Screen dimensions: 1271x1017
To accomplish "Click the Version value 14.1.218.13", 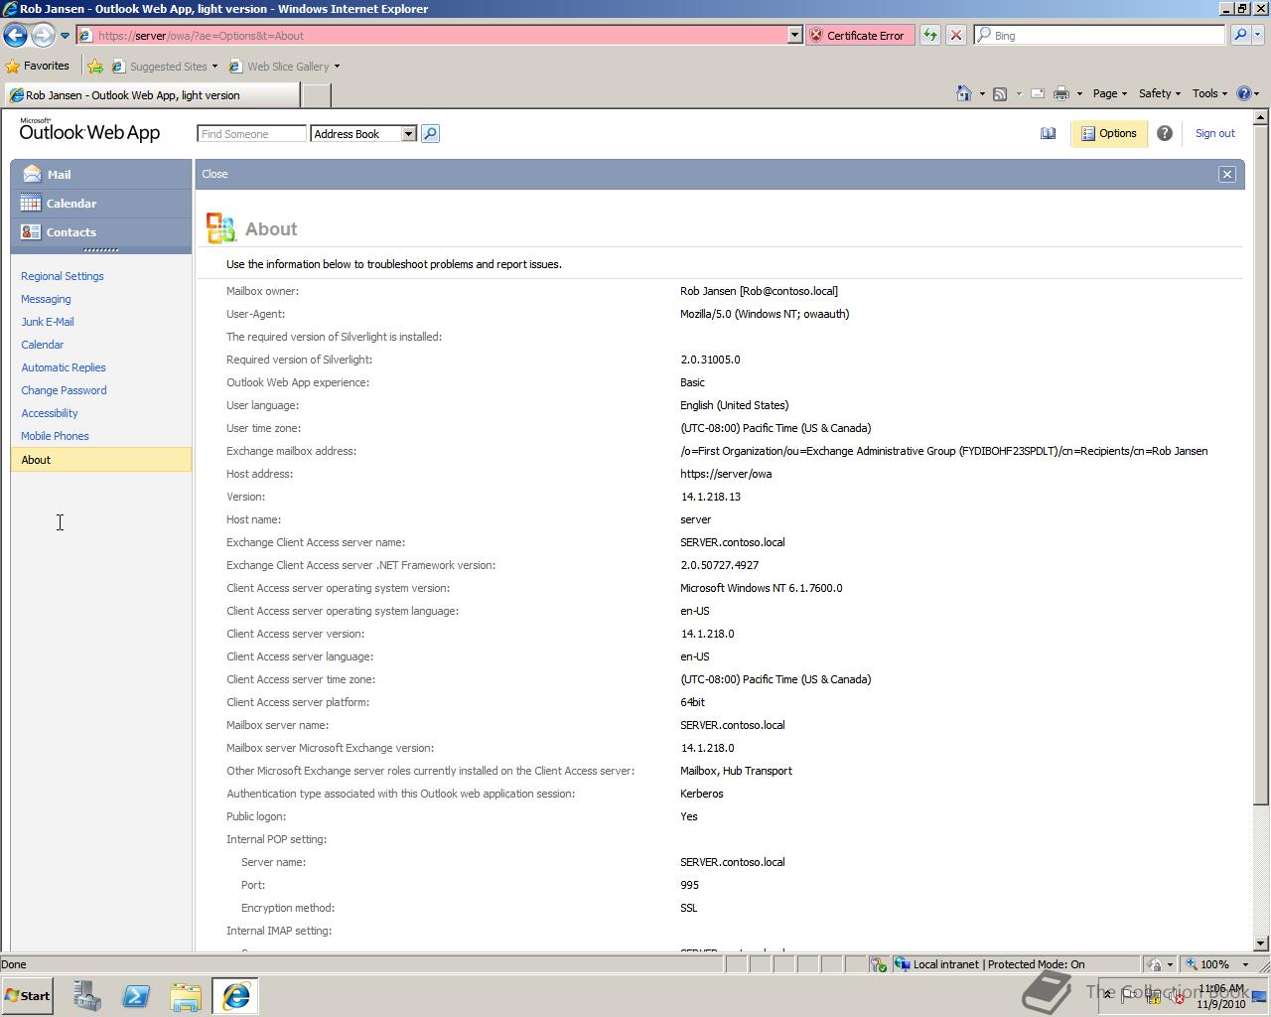I will click(710, 497).
